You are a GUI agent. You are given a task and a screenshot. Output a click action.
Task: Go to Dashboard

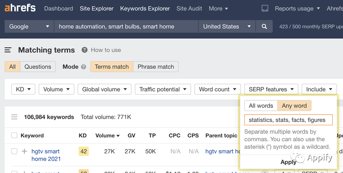pos(59,9)
